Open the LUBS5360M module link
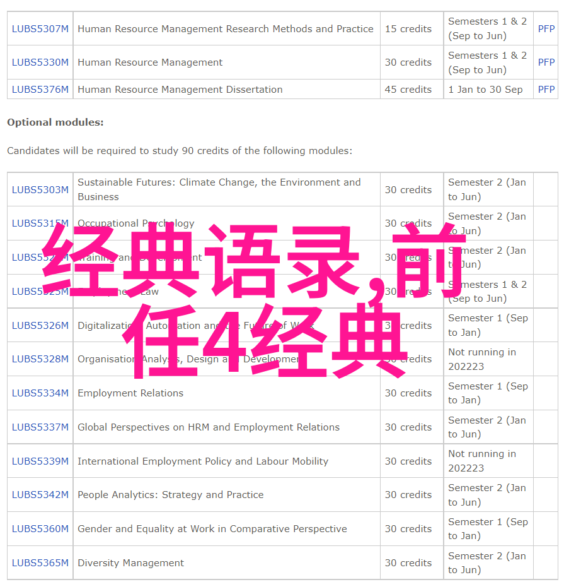The image size is (564, 582). (40, 529)
